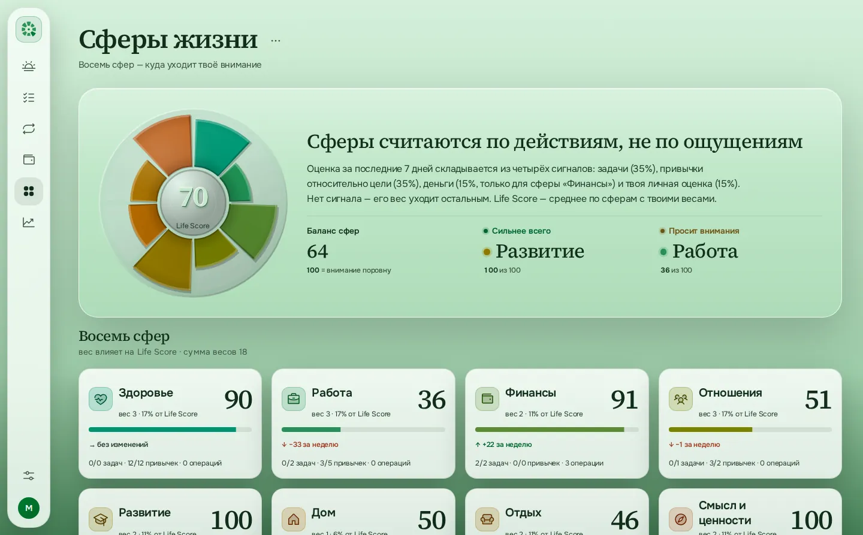
Task: Click the briefcase icon on the Работа card
Action: pyautogui.click(x=294, y=399)
